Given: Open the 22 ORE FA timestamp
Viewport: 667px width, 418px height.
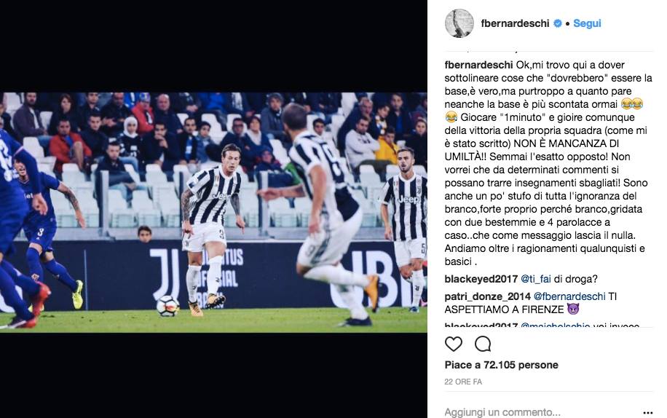Looking at the screenshot, I should [463, 382].
